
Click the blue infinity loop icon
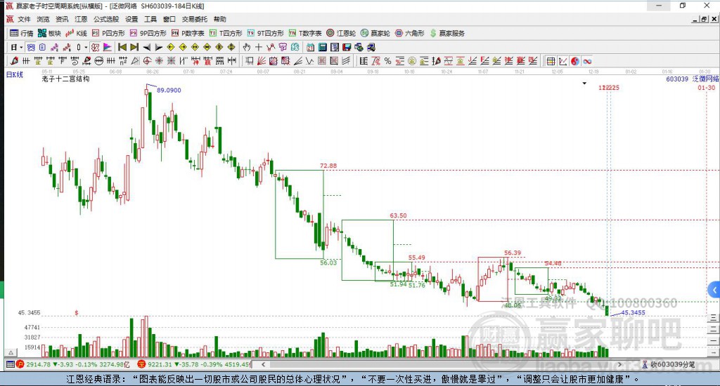(x=587, y=61)
